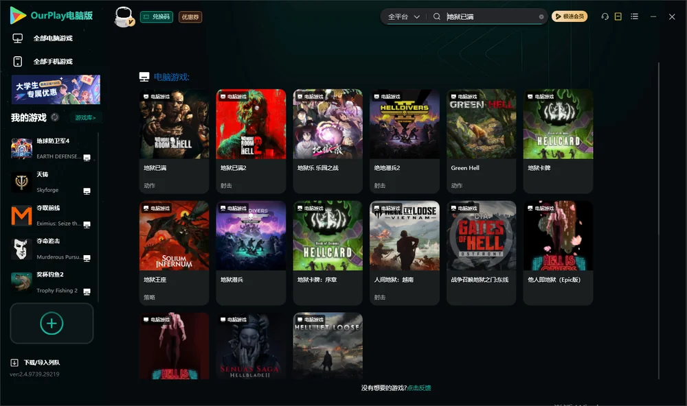Open 夺取前线 in my games

click(x=52, y=215)
